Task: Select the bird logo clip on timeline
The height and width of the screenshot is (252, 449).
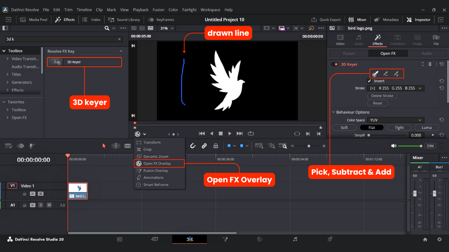Action: tap(78, 191)
